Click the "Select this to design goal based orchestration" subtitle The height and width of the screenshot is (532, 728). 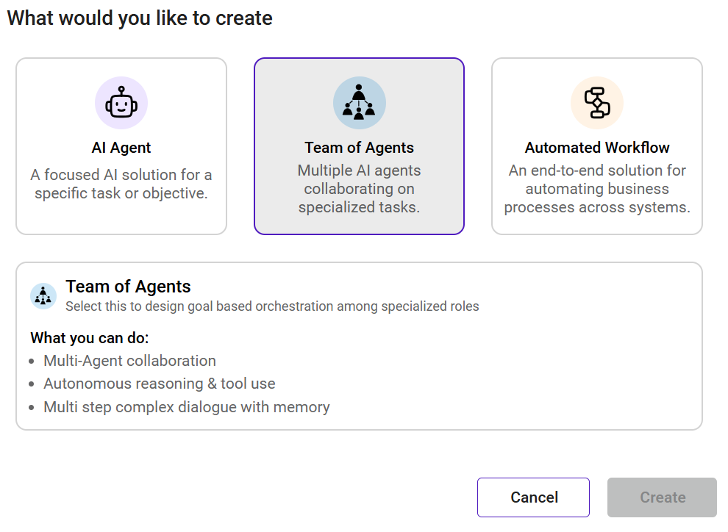272,306
